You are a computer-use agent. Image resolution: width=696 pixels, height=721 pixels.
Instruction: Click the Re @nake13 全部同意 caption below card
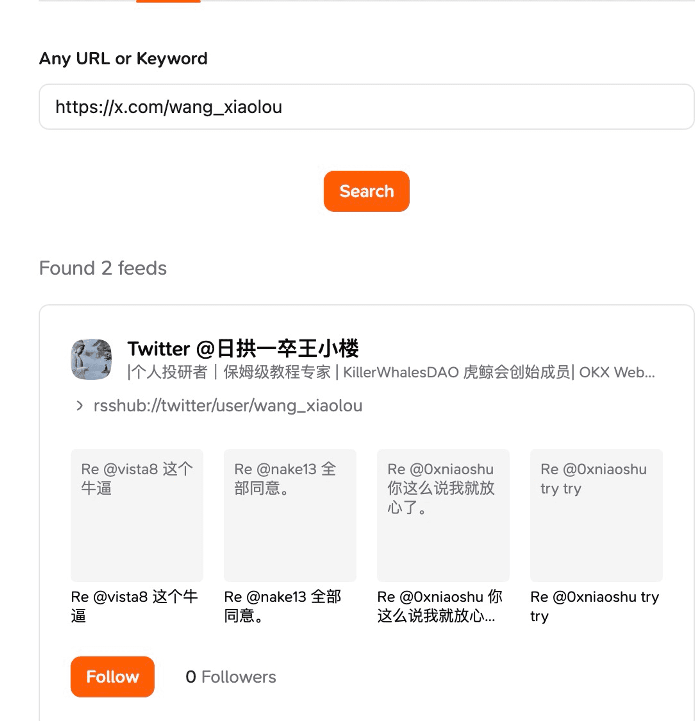point(283,606)
